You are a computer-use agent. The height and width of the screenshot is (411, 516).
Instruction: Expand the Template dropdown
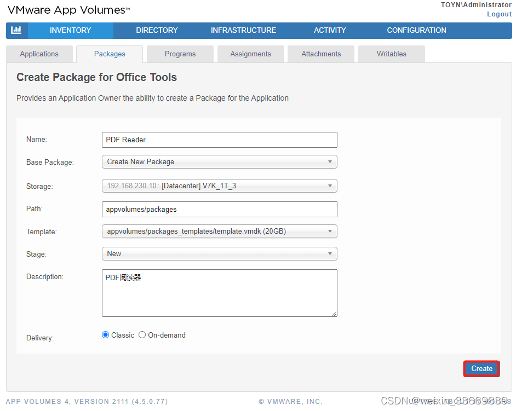pyautogui.click(x=220, y=231)
